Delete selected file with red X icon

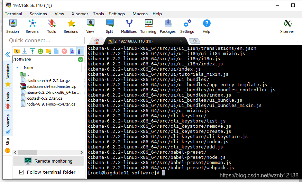point(64,51)
